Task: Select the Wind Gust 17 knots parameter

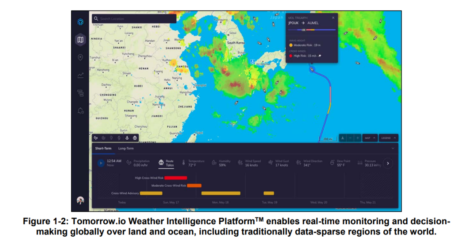Action: tap(278, 163)
